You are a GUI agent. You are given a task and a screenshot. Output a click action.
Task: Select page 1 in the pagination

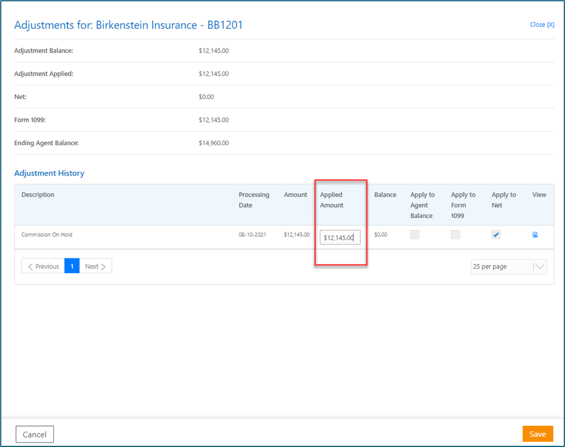pos(72,267)
